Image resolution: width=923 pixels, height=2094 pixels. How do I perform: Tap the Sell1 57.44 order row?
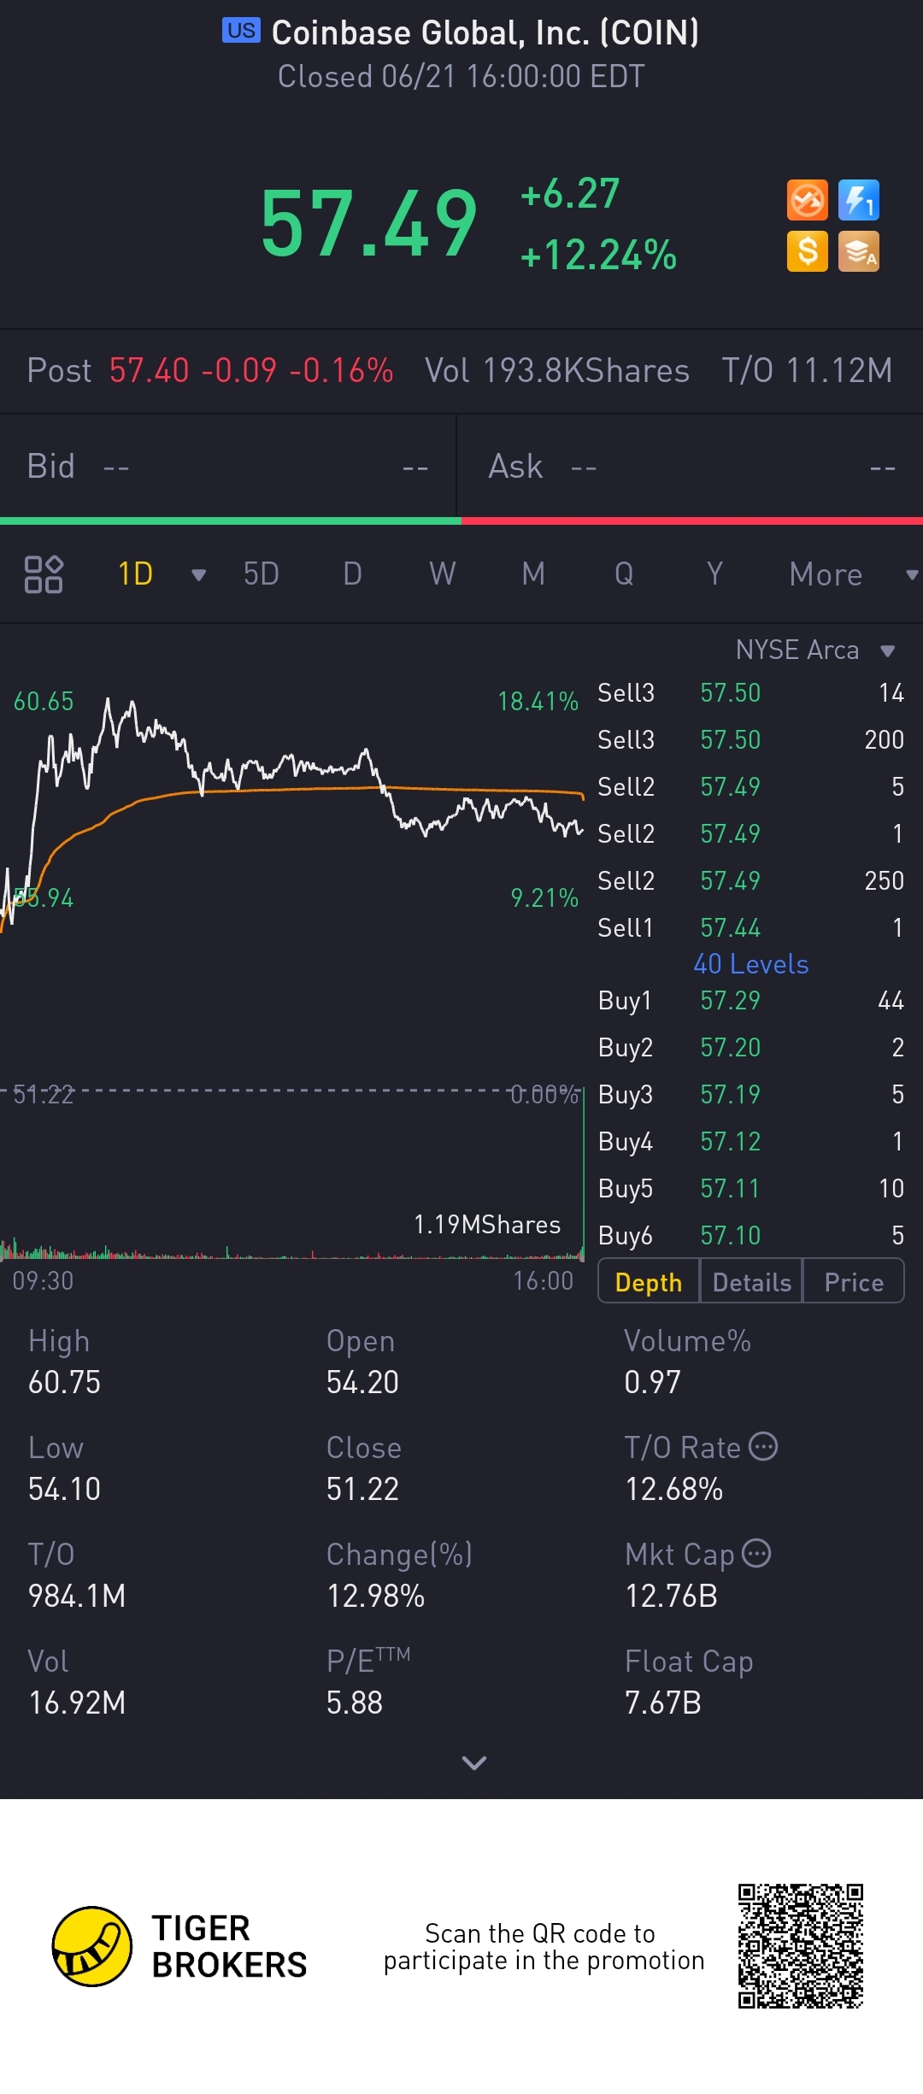(x=750, y=927)
